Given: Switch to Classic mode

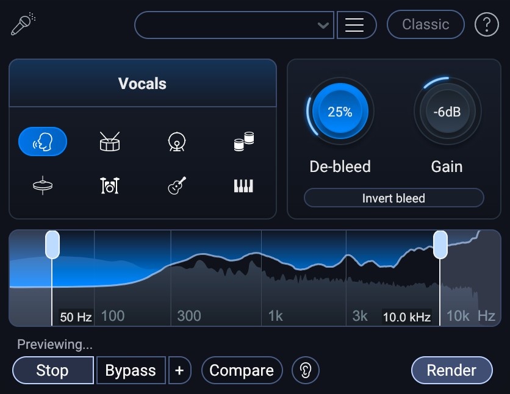Looking at the screenshot, I should (x=425, y=24).
